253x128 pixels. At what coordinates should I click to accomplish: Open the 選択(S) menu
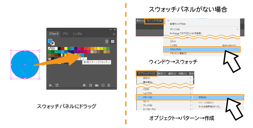[172, 74]
